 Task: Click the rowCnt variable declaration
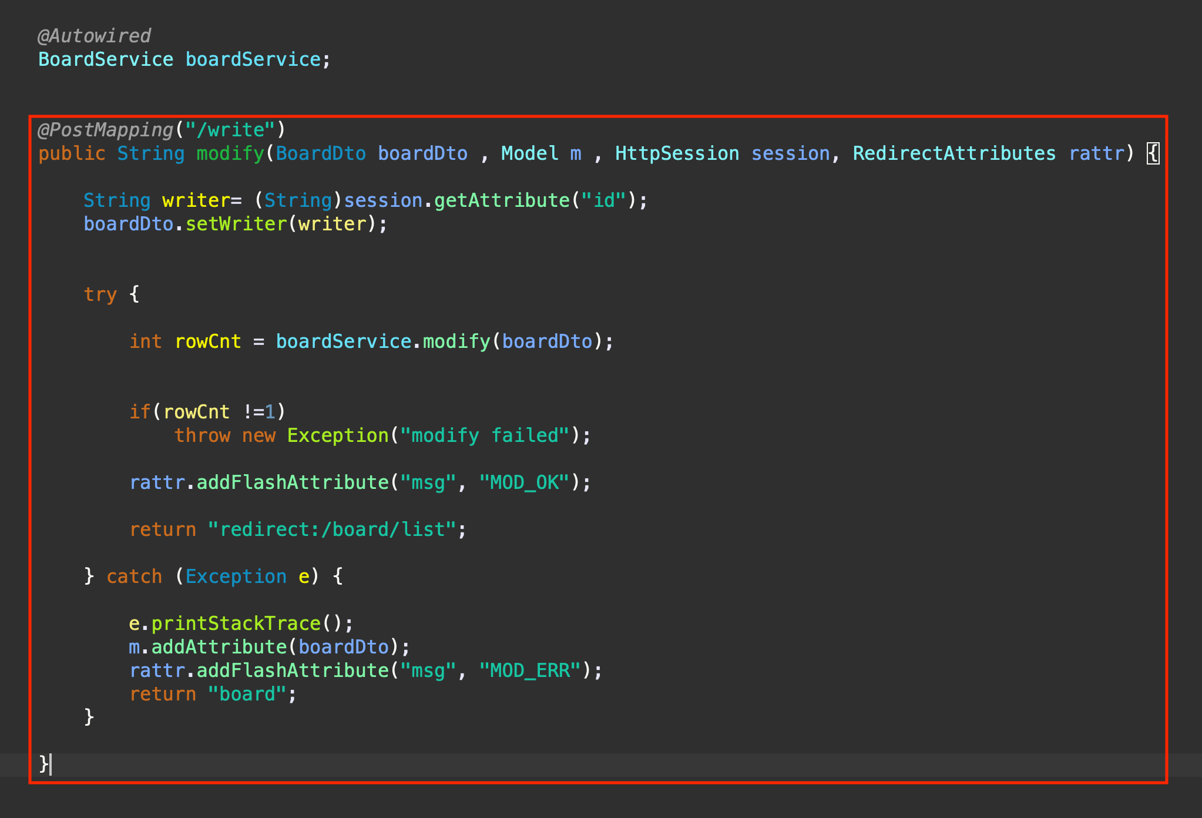click(208, 341)
